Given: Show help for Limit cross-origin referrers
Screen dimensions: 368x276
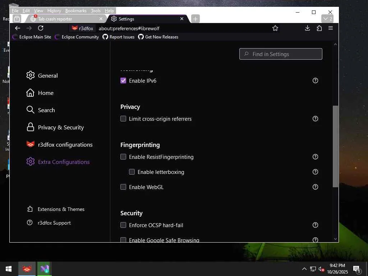Looking at the screenshot, I should coord(315,119).
